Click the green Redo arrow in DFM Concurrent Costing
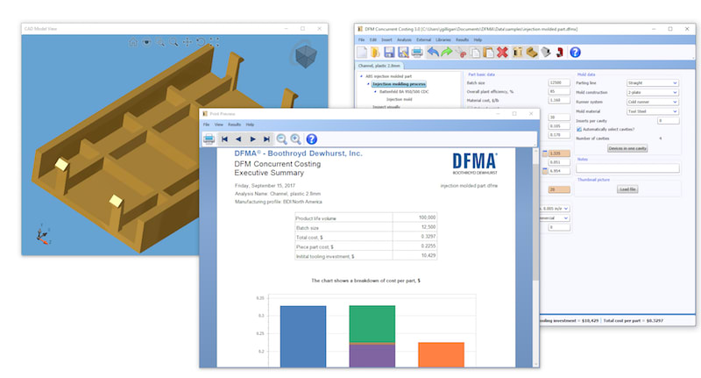This screenshot has height=378, width=701. pos(447,53)
